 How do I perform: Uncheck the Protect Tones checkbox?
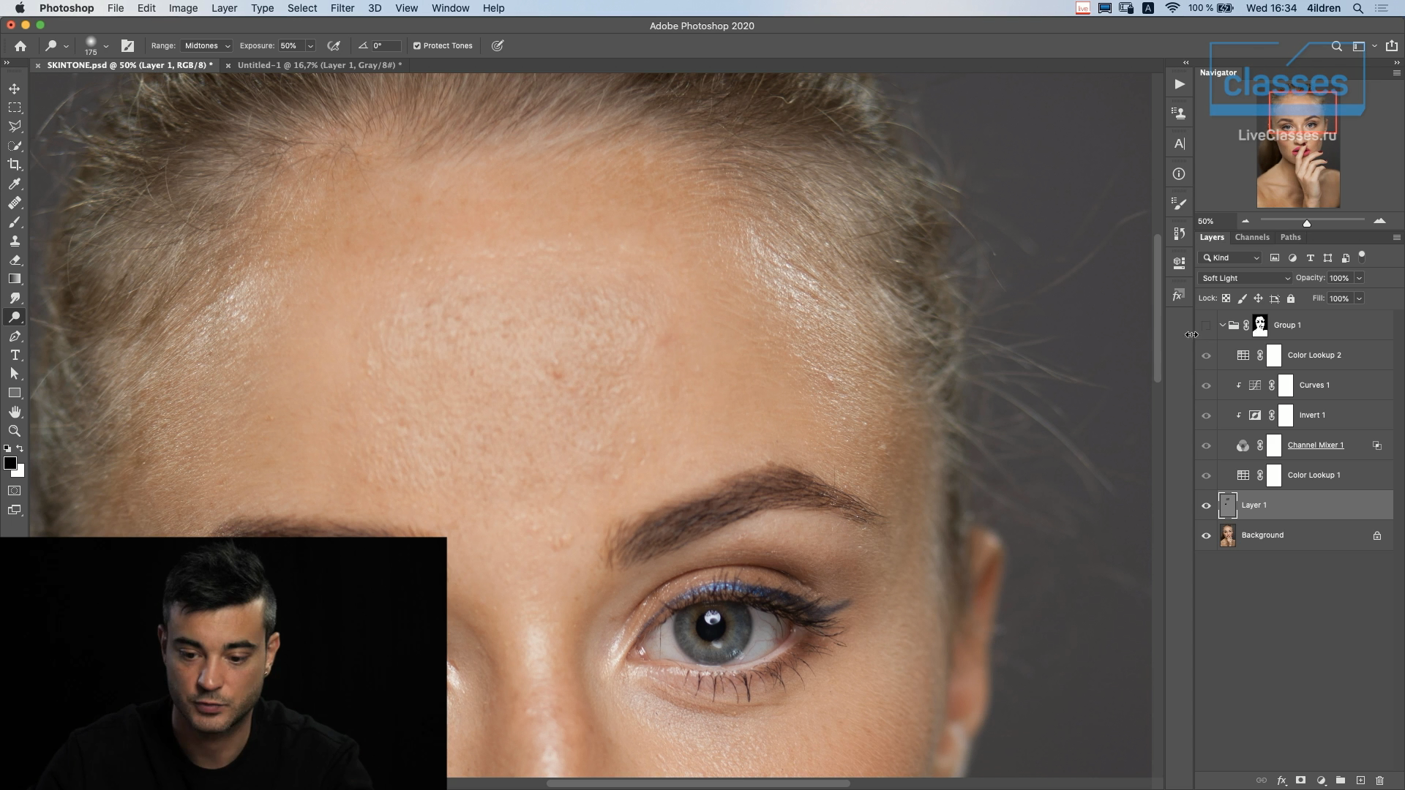tap(417, 45)
